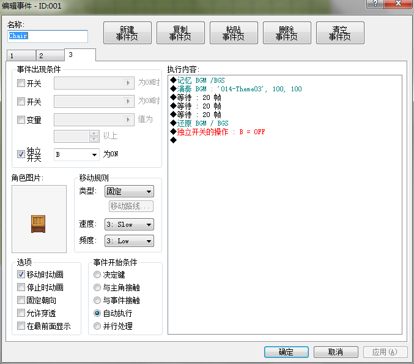Check 允许穿透 option
This screenshot has height=364, width=414.
[x=21, y=313]
